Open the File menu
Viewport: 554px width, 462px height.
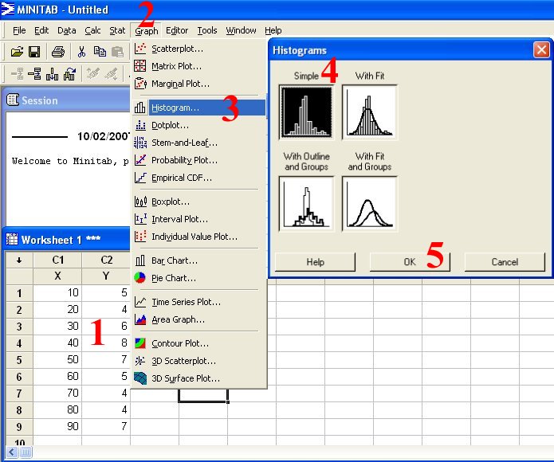pyautogui.click(x=19, y=30)
